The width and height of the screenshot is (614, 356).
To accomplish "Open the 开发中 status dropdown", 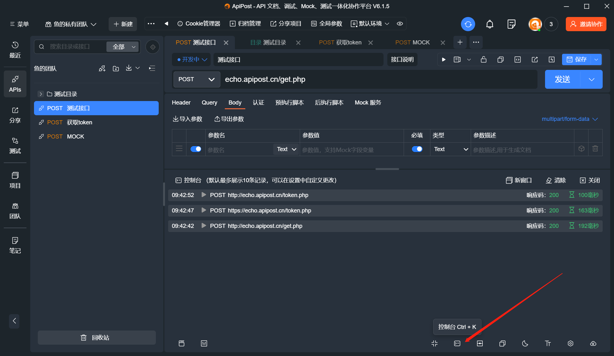I will tap(192, 59).
